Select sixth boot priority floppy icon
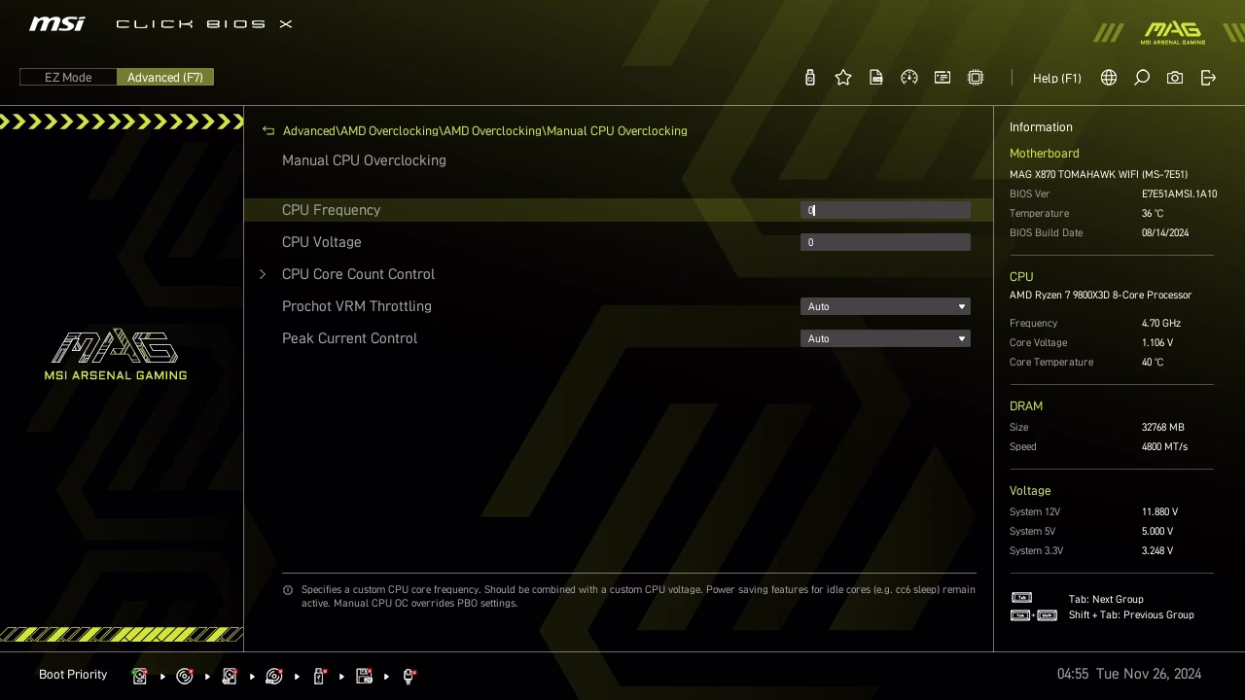The image size is (1245, 700). [365, 676]
